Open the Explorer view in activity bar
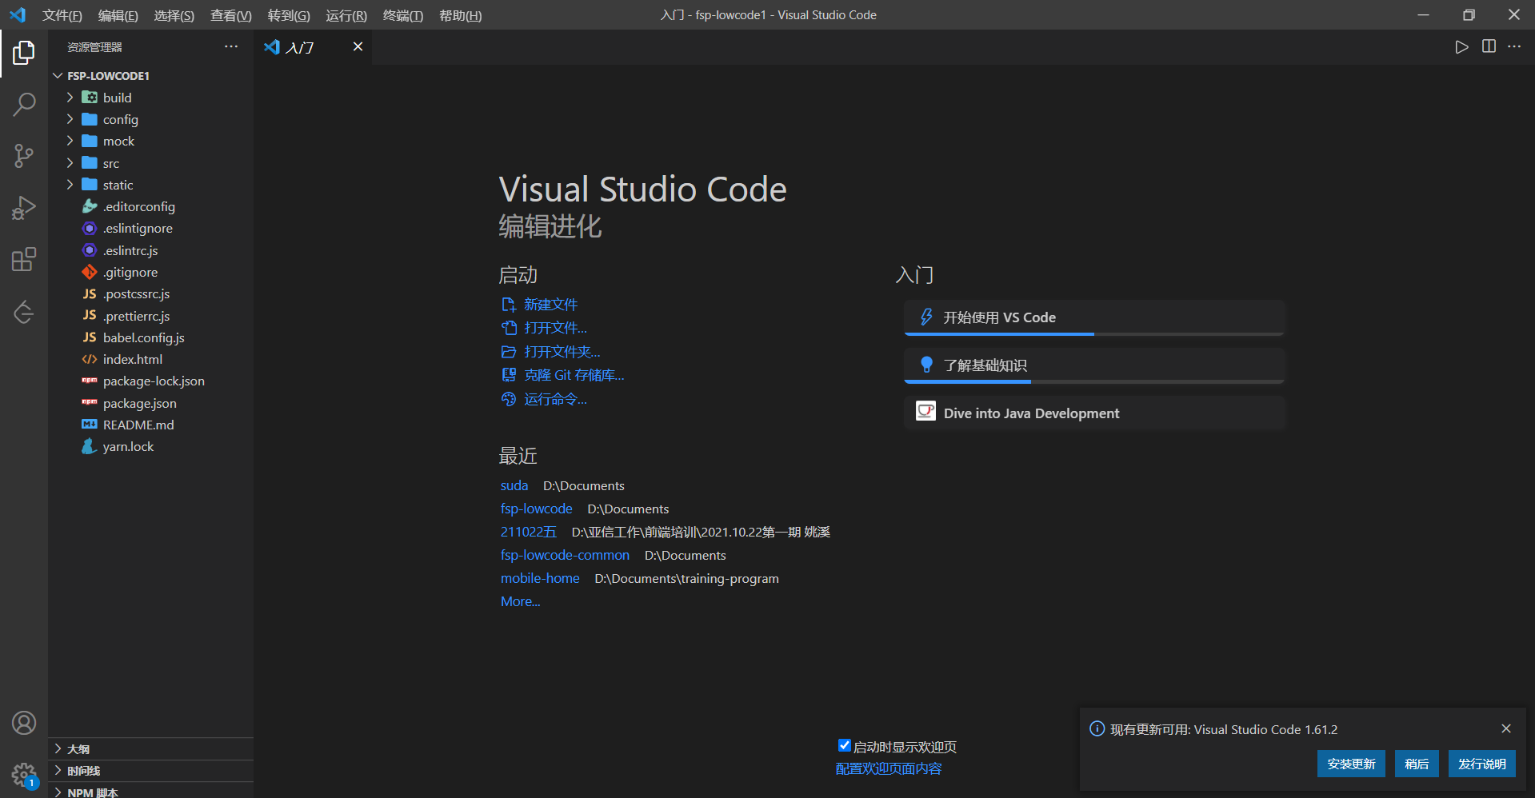This screenshot has width=1535, height=798. (24, 53)
